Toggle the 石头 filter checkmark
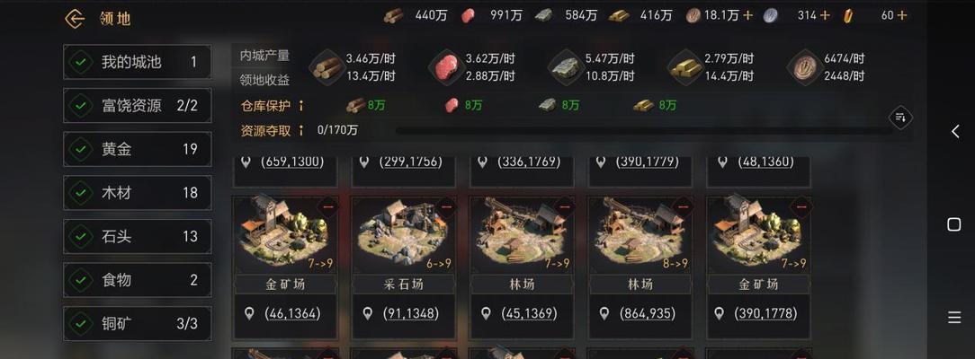The width and height of the screenshot is (975, 359). pyautogui.click(x=80, y=236)
